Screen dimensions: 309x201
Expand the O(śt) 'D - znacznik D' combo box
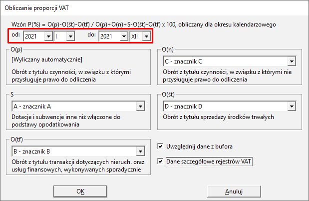click(291, 106)
